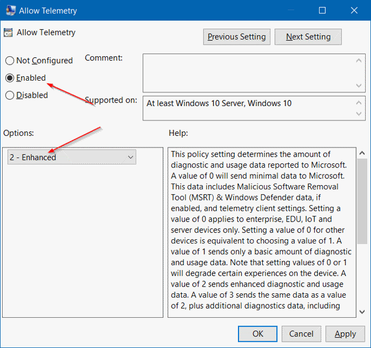Screen dimensions: 371x348
Task: Click the Supported on box scroll up arrow
Action: pos(359,102)
